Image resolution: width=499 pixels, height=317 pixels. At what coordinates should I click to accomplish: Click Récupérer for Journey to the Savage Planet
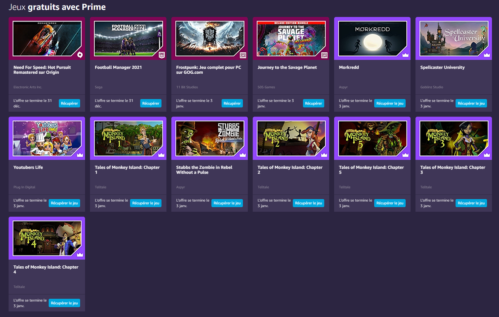point(313,103)
